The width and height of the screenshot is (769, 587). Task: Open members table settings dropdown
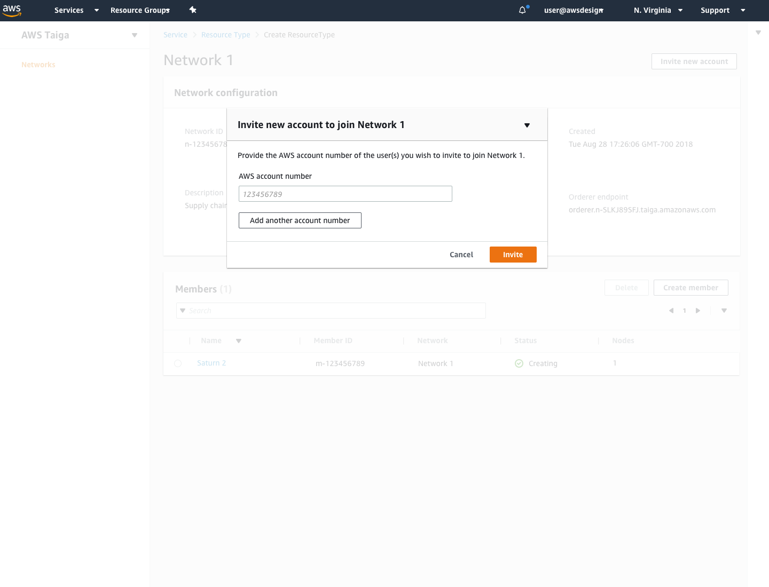click(724, 311)
